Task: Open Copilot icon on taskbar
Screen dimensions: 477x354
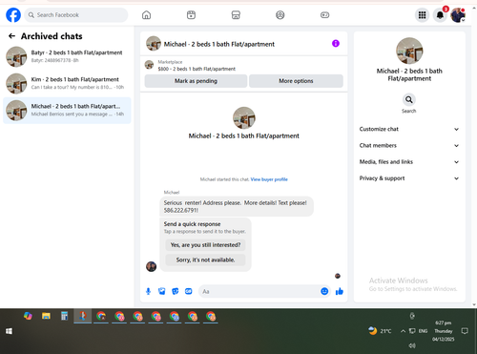Action: [28, 316]
